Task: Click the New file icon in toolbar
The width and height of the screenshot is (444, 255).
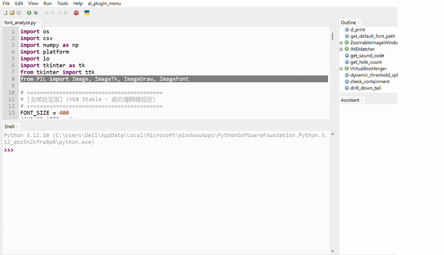Action: pyautogui.click(x=6, y=13)
